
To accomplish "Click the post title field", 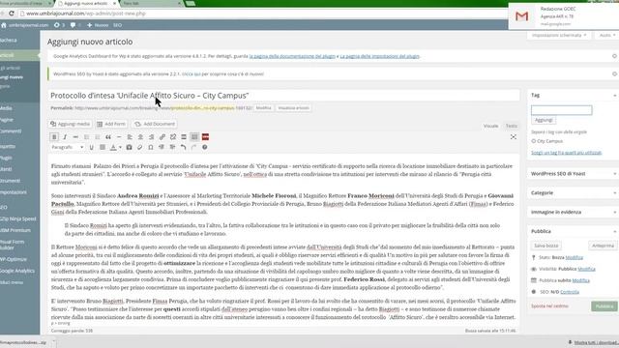I will (283, 96).
